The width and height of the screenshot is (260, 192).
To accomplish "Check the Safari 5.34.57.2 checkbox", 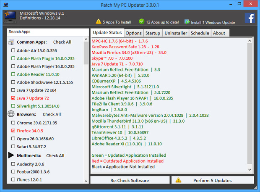I will (13, 147).
